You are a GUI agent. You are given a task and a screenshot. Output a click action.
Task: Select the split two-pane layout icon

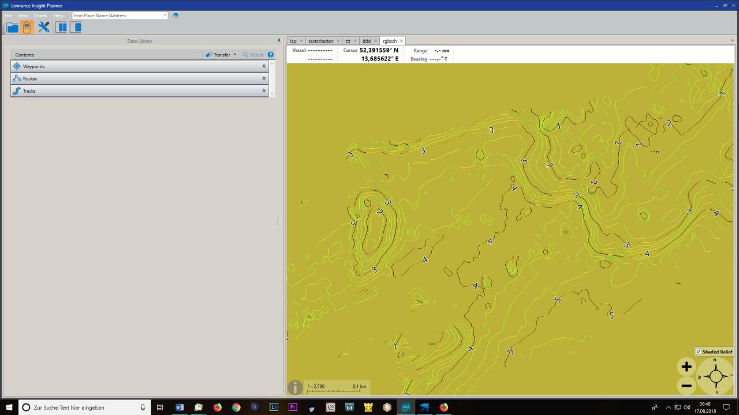tap(61, 27)
